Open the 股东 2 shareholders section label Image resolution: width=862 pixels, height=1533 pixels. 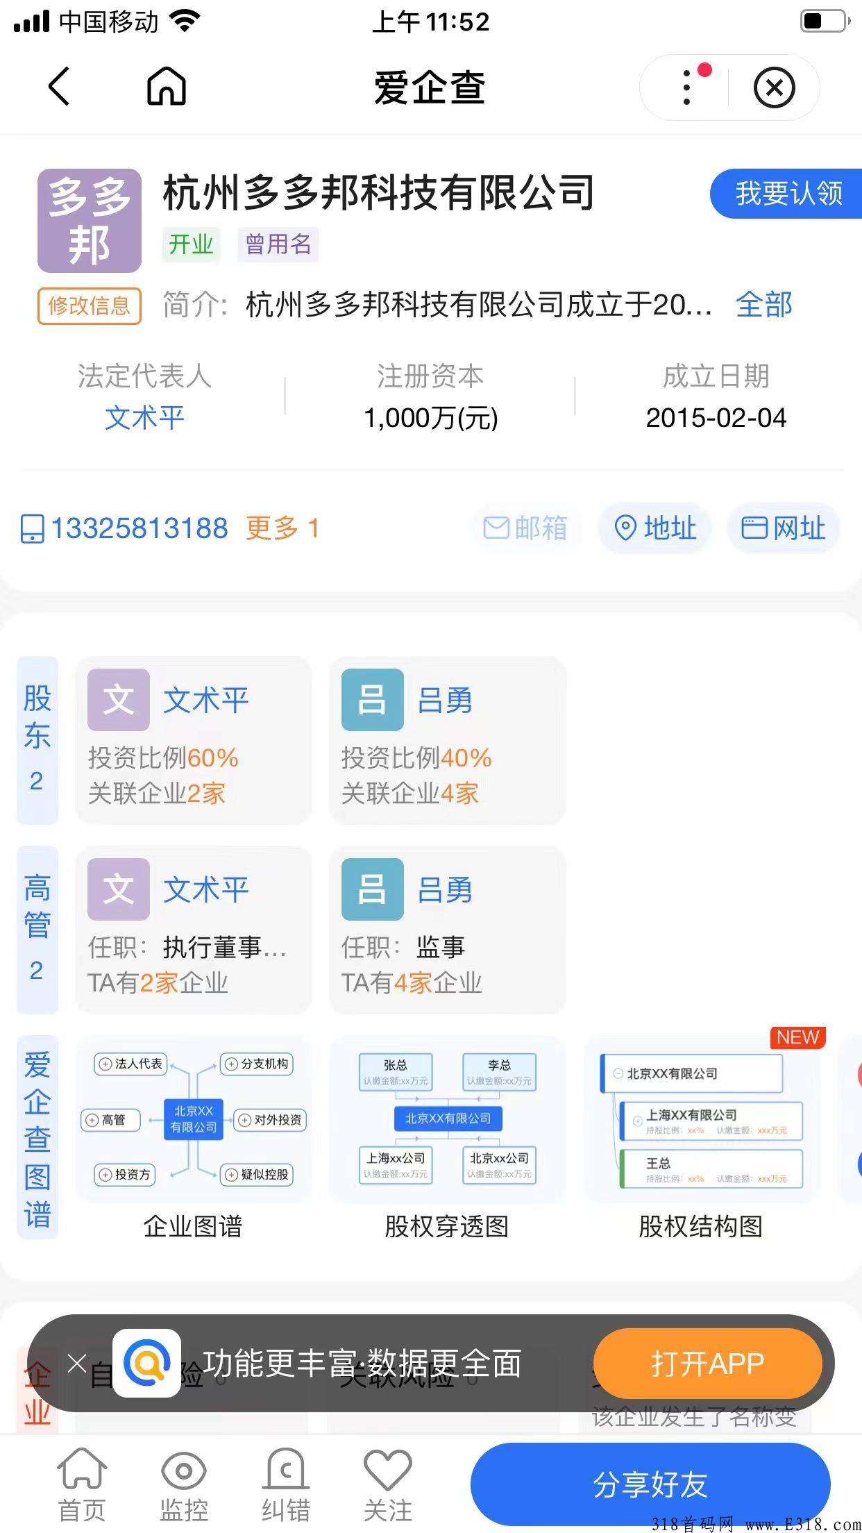pyautogui.click(x=37, y=740)
